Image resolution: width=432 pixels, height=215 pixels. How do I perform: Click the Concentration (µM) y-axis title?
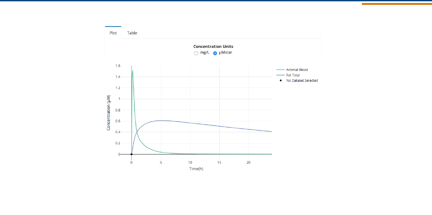tap(109, 113)
